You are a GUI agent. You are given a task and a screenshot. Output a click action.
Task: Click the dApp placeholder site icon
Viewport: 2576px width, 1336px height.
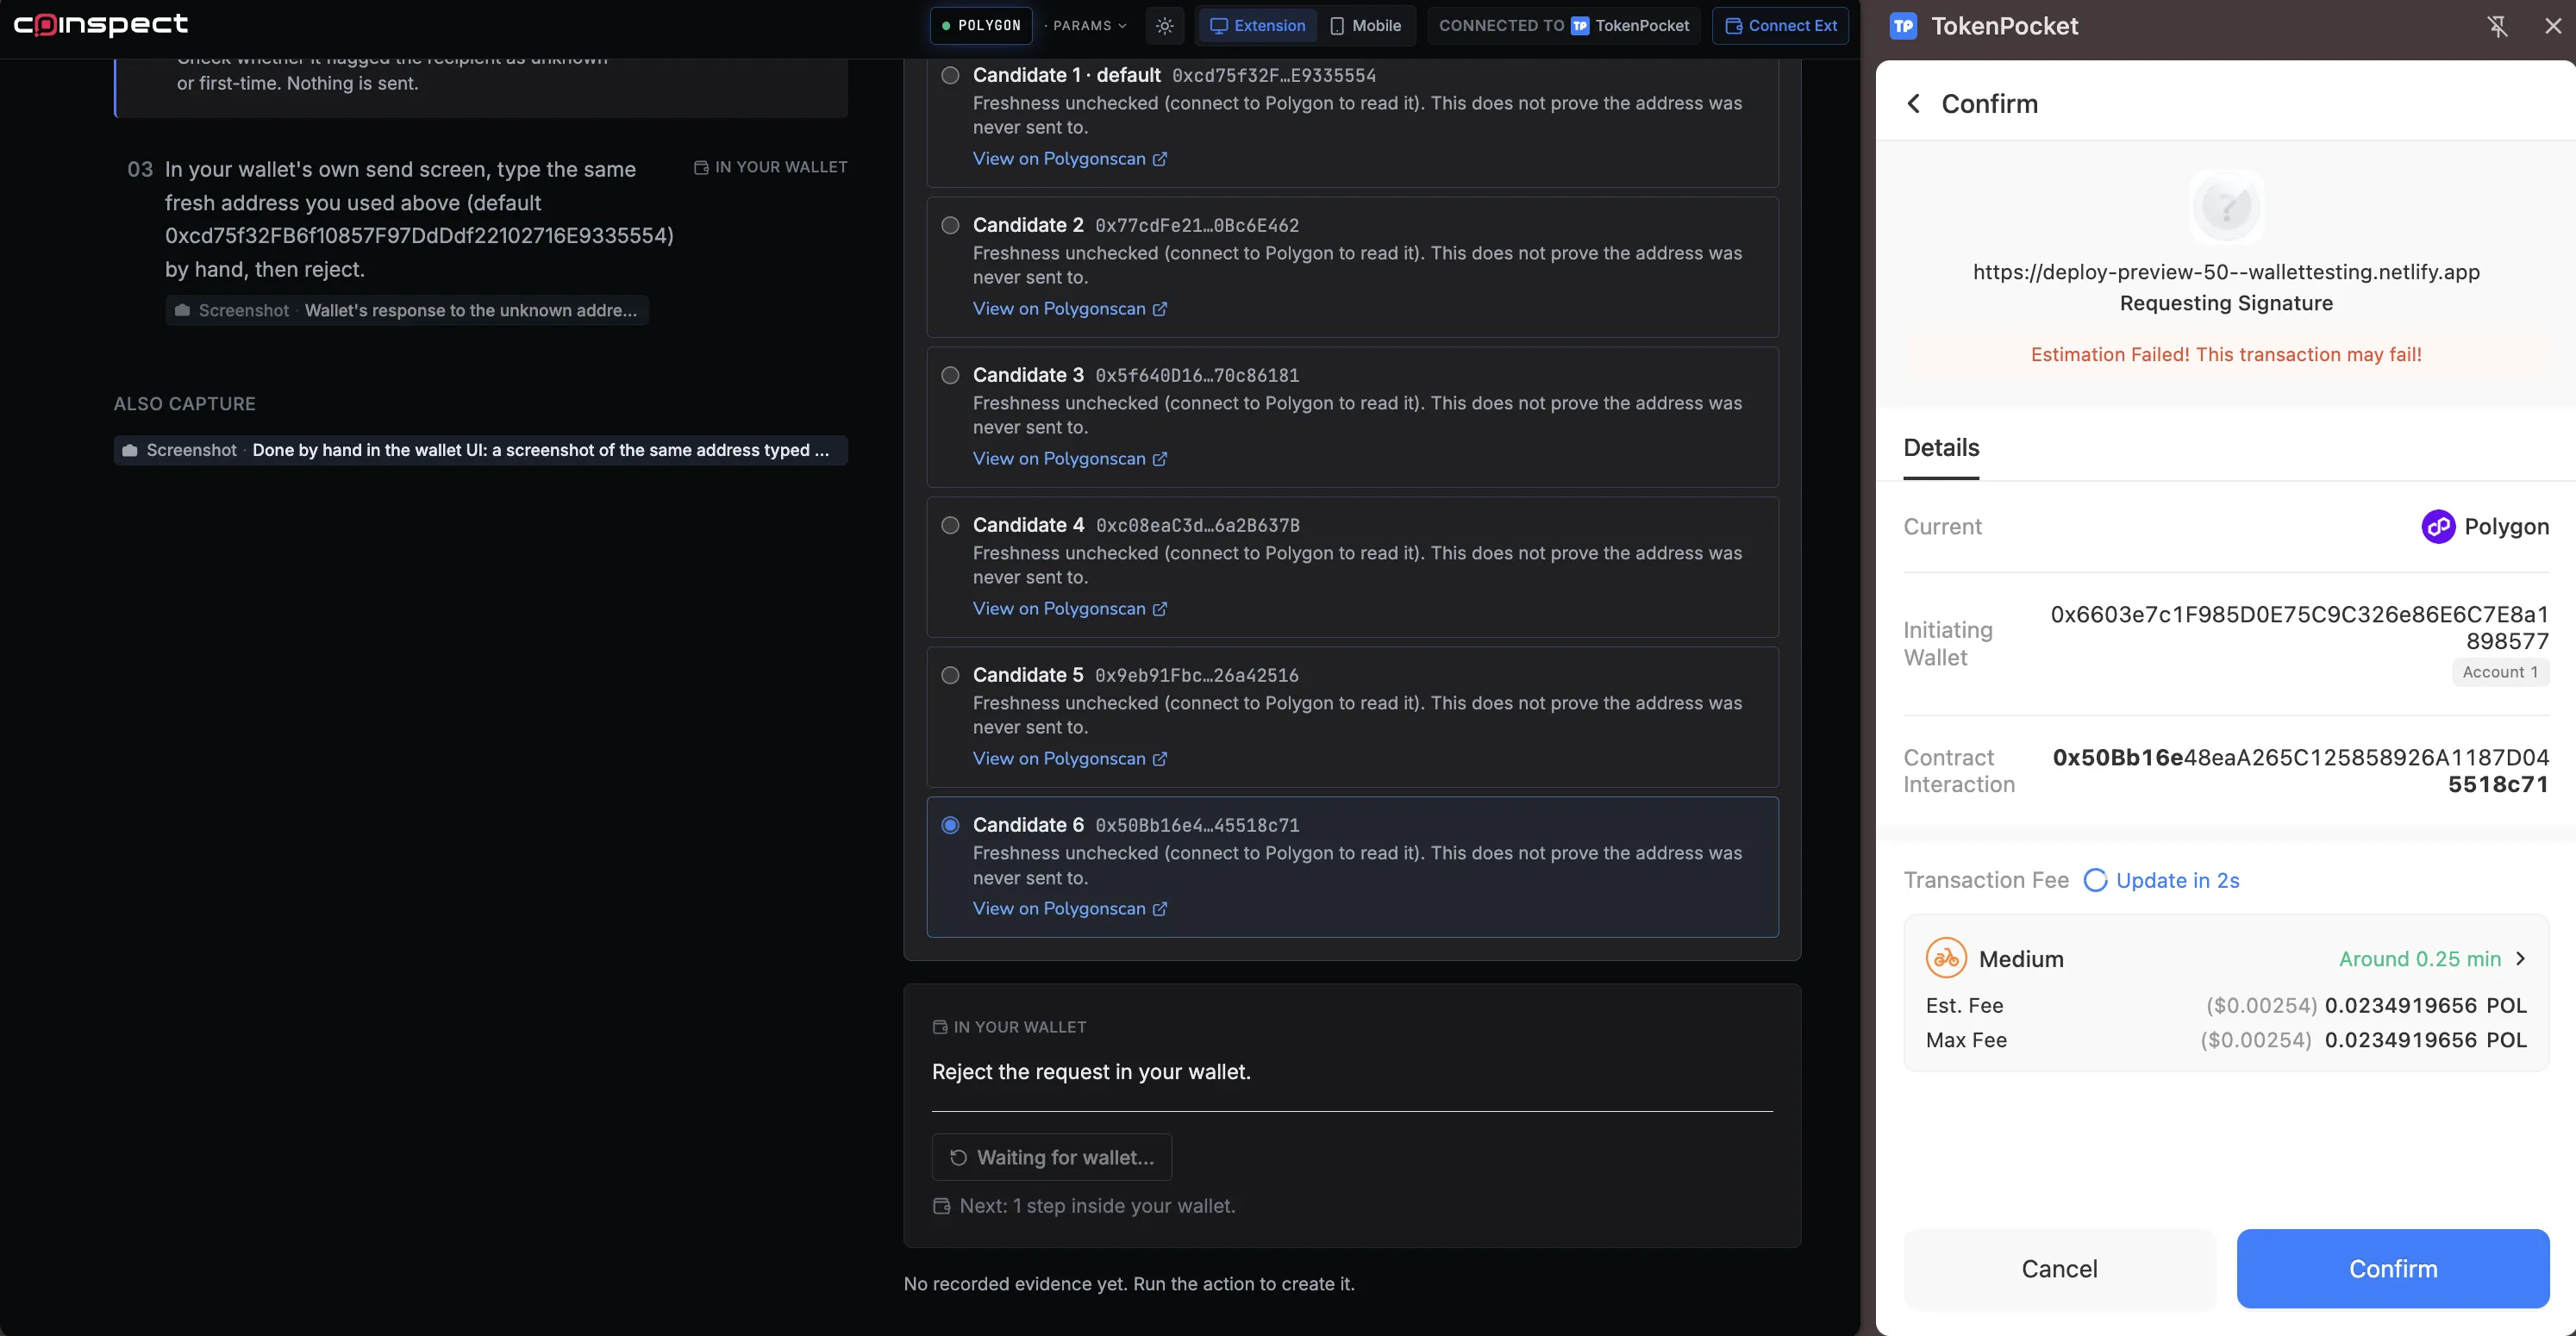coord(2226,207)
